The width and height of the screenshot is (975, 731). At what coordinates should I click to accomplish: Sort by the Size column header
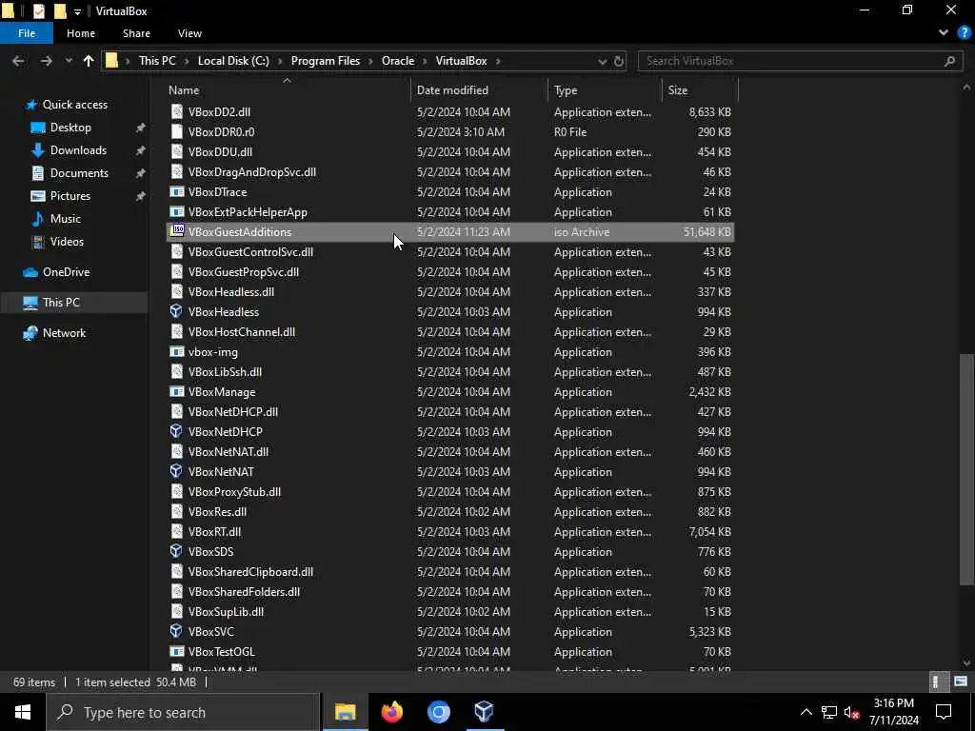[x=700, y=89]
